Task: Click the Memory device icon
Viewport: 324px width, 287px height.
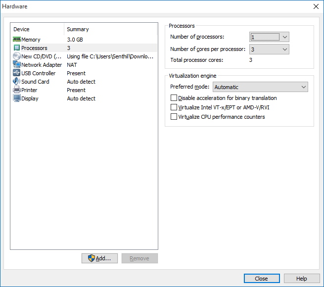Action: point(17,39)
